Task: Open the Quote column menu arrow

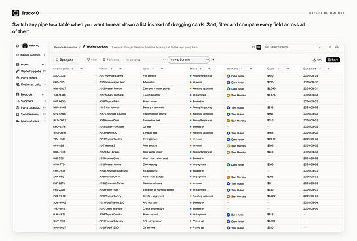Action: (288, 69)
